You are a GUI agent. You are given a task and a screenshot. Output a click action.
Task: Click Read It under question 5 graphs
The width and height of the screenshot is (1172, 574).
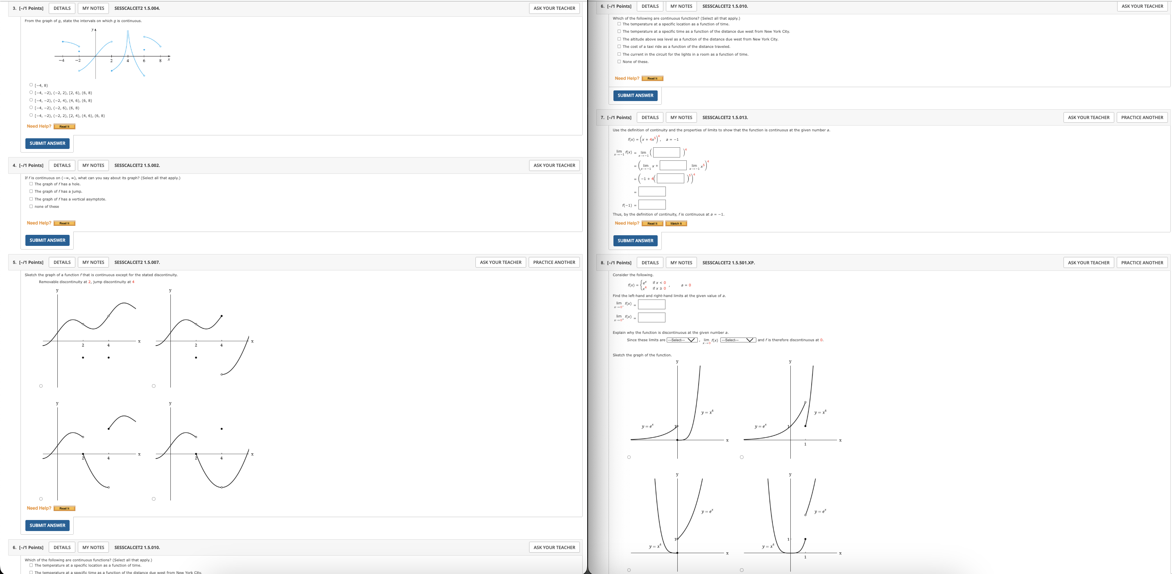pyautogui.click(x=64, y=509)
